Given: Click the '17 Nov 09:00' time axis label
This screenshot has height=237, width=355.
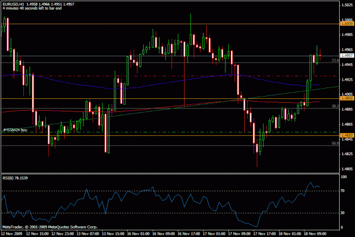Looking at the screenshot, I should click(x=239, y=234).
